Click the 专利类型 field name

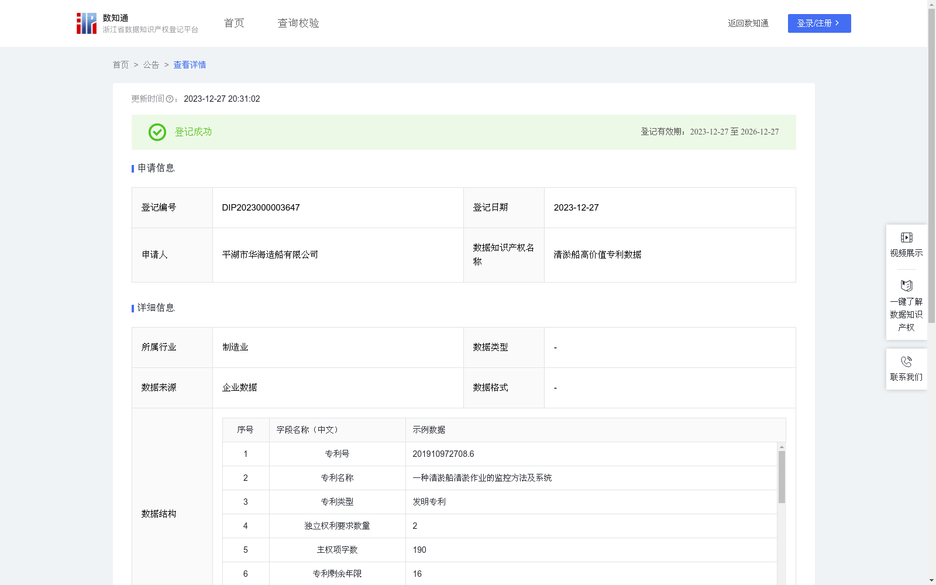coord(337,502)
